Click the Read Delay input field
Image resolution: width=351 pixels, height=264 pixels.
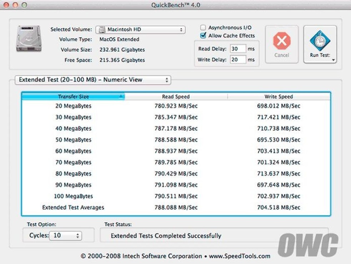coord(238,49)
